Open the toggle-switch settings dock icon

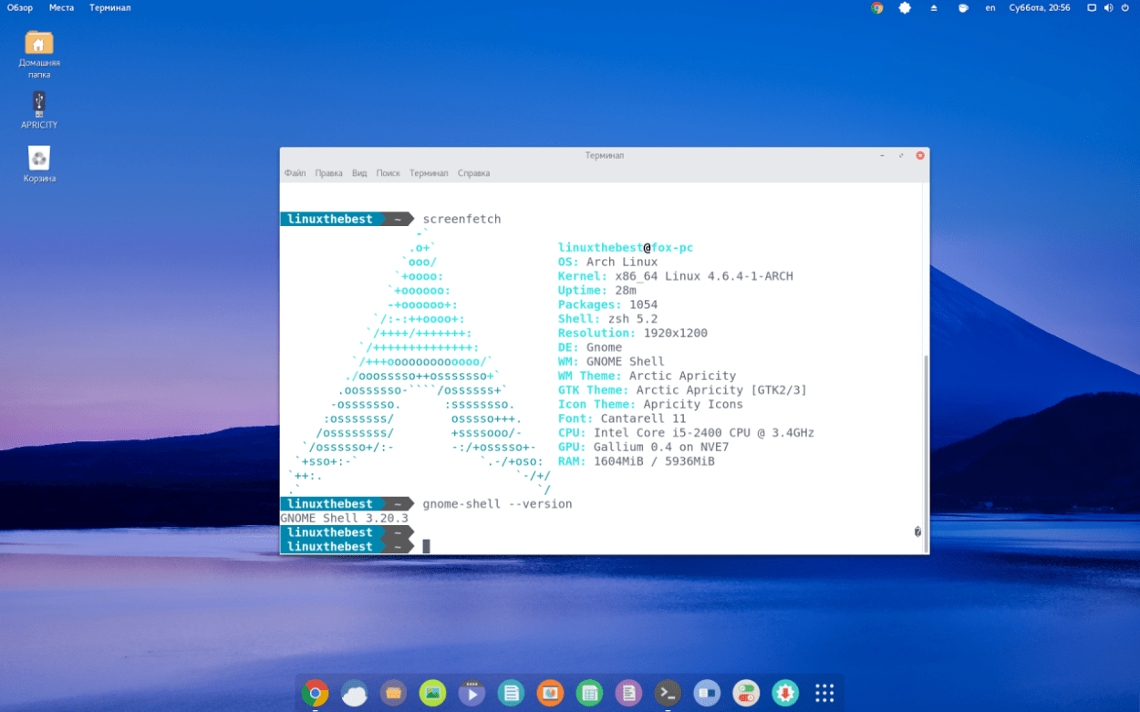point(746,694)
